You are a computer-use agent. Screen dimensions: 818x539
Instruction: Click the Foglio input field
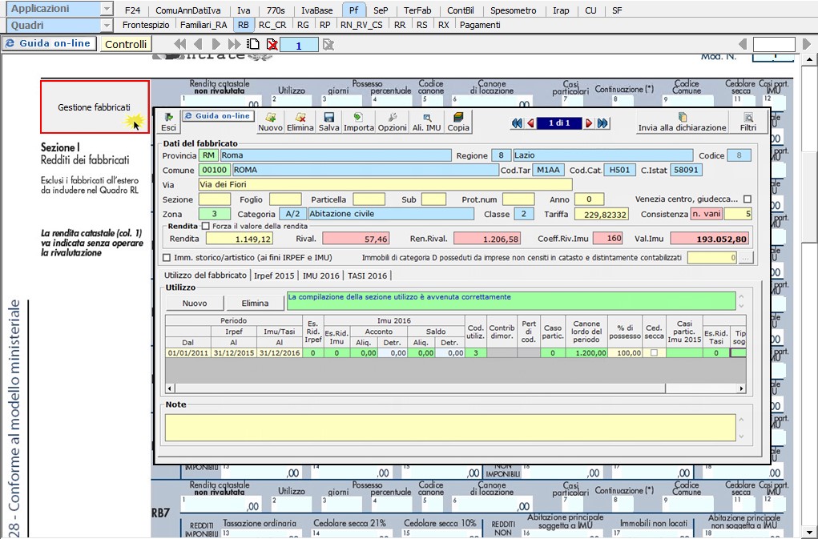click(x=285, y=199)
